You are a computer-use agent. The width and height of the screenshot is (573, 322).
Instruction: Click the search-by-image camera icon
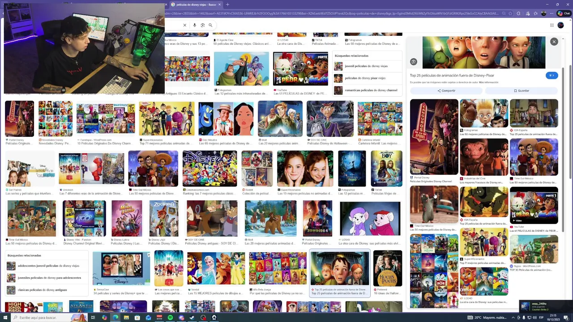tap(202, 25)
